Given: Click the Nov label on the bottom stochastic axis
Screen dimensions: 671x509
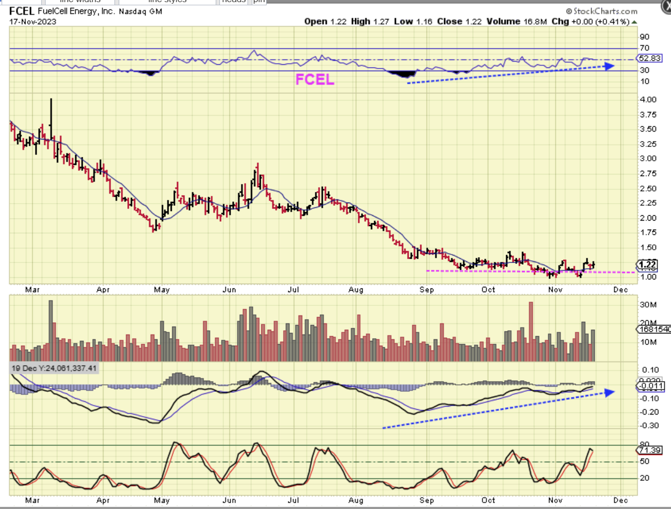Looking at the screenshot, I should coord(555,501).
